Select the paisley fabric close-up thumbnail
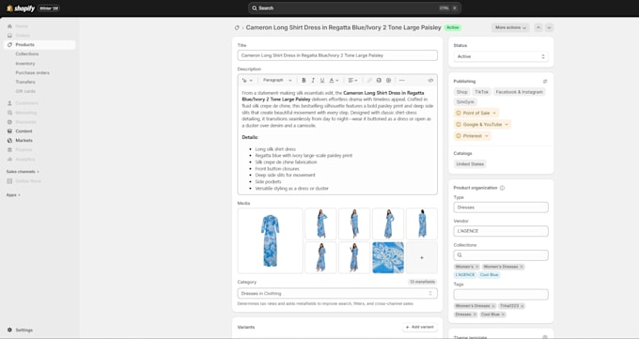639x339 pixels. click(x=388, y=257)
